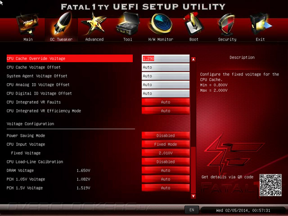Edit CPU Analog IO Voltage Offset field
288x216 pixels.
tap(166, 85)
